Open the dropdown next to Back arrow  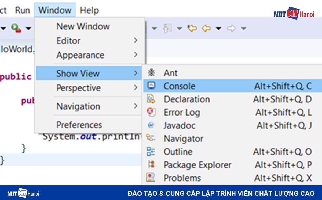coord(219,28)
